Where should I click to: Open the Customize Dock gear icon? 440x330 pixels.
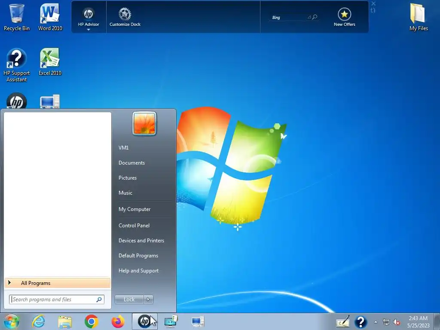pyautogui.click(x=125, y=14)
